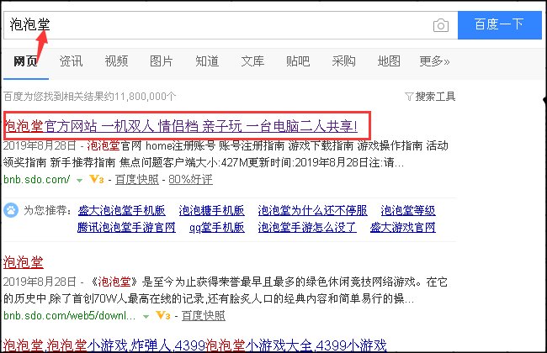Screen dimensions: 547x353
Task: Expand dropdown arrow after bnb.sdo.com/
Action: [80, 181]
